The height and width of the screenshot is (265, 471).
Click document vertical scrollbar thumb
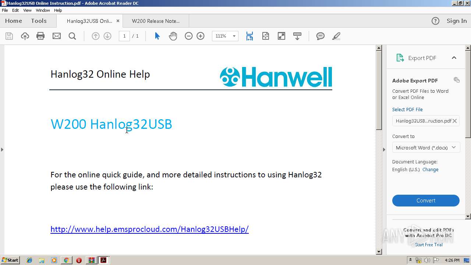(379, 90)
